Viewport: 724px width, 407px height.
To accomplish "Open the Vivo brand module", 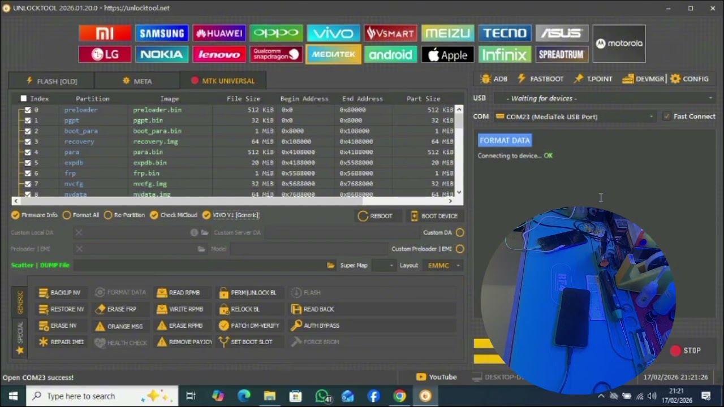I will tap(334, 33).
